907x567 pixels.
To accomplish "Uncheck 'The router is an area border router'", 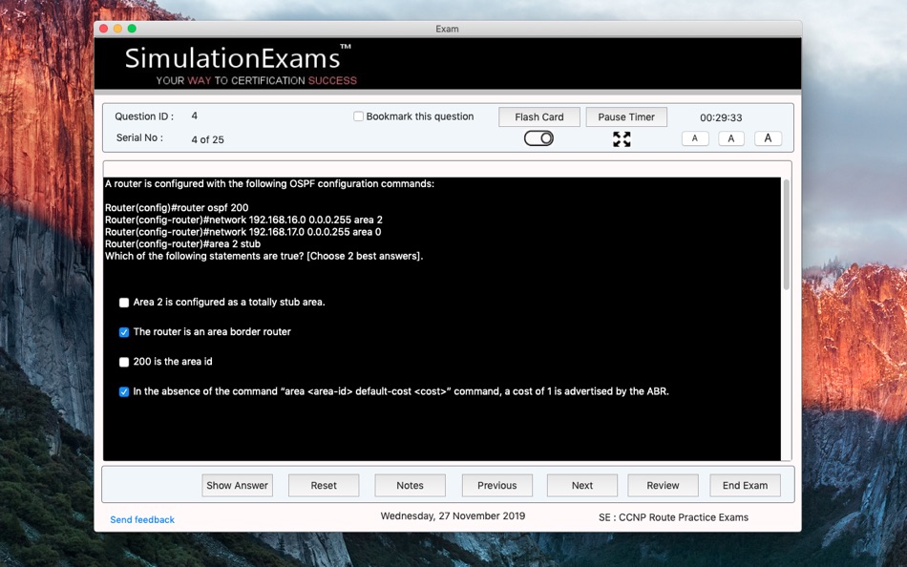I will (124, 332).
